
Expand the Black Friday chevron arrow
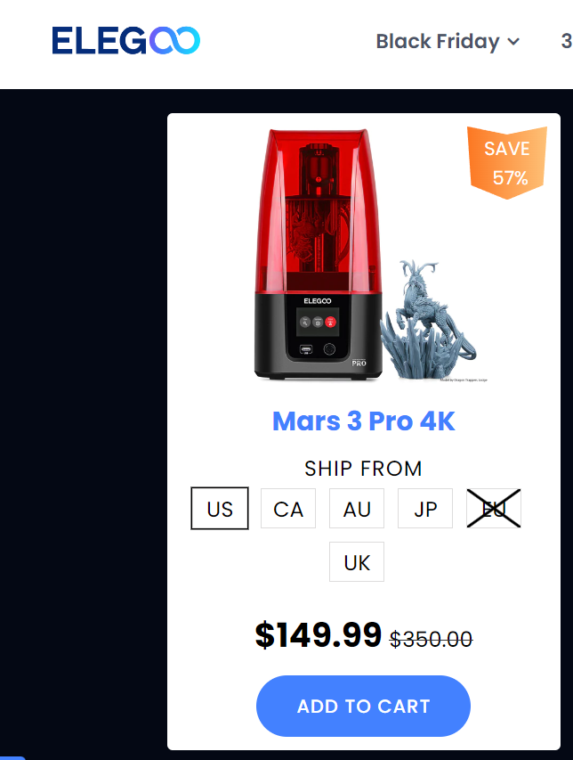click(x=513, y=42)
